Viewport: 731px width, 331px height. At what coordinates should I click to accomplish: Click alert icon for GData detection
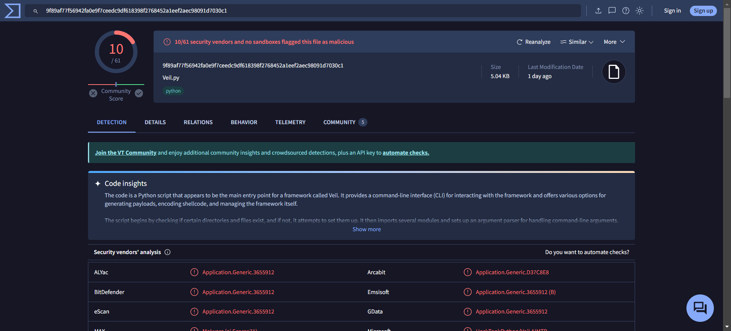point(468,312)
